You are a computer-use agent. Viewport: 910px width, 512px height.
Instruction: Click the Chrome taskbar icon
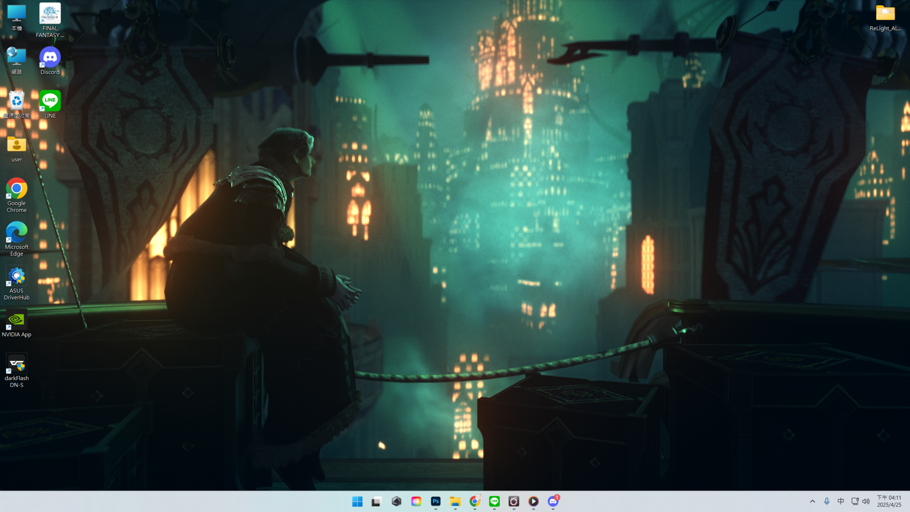(475, 501)
